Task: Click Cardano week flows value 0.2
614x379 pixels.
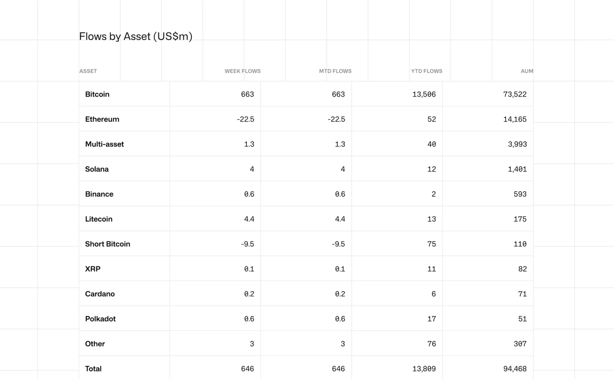Action: pyautogui.click(x=249, y=294)
